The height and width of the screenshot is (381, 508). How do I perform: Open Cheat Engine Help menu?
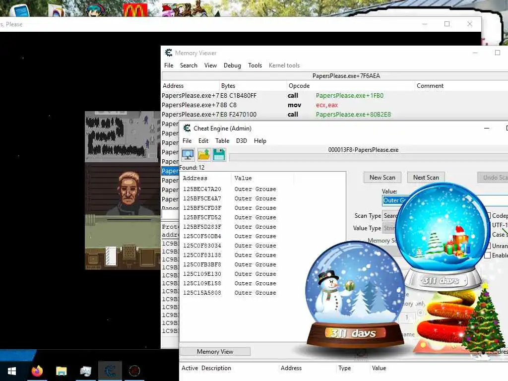(260, 141)
